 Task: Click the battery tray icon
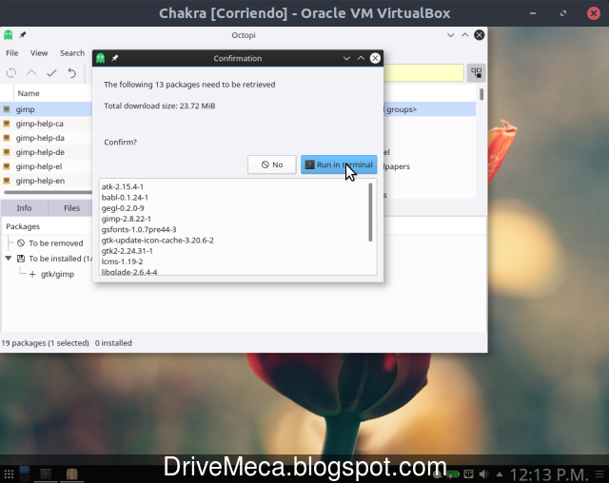[453, 474]
